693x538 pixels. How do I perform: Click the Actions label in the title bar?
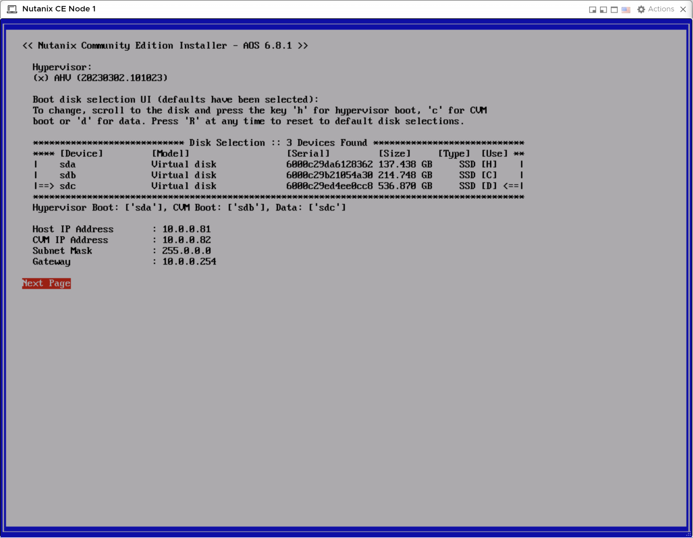[661, 9]
